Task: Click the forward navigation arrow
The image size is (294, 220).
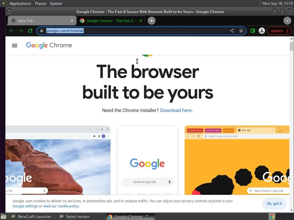Action: (21, 31)
